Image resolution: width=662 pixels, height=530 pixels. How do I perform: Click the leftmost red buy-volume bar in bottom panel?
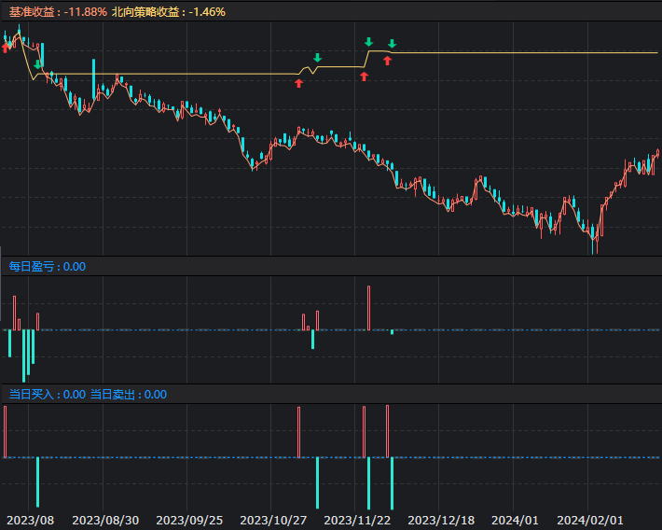pos(5,432)
